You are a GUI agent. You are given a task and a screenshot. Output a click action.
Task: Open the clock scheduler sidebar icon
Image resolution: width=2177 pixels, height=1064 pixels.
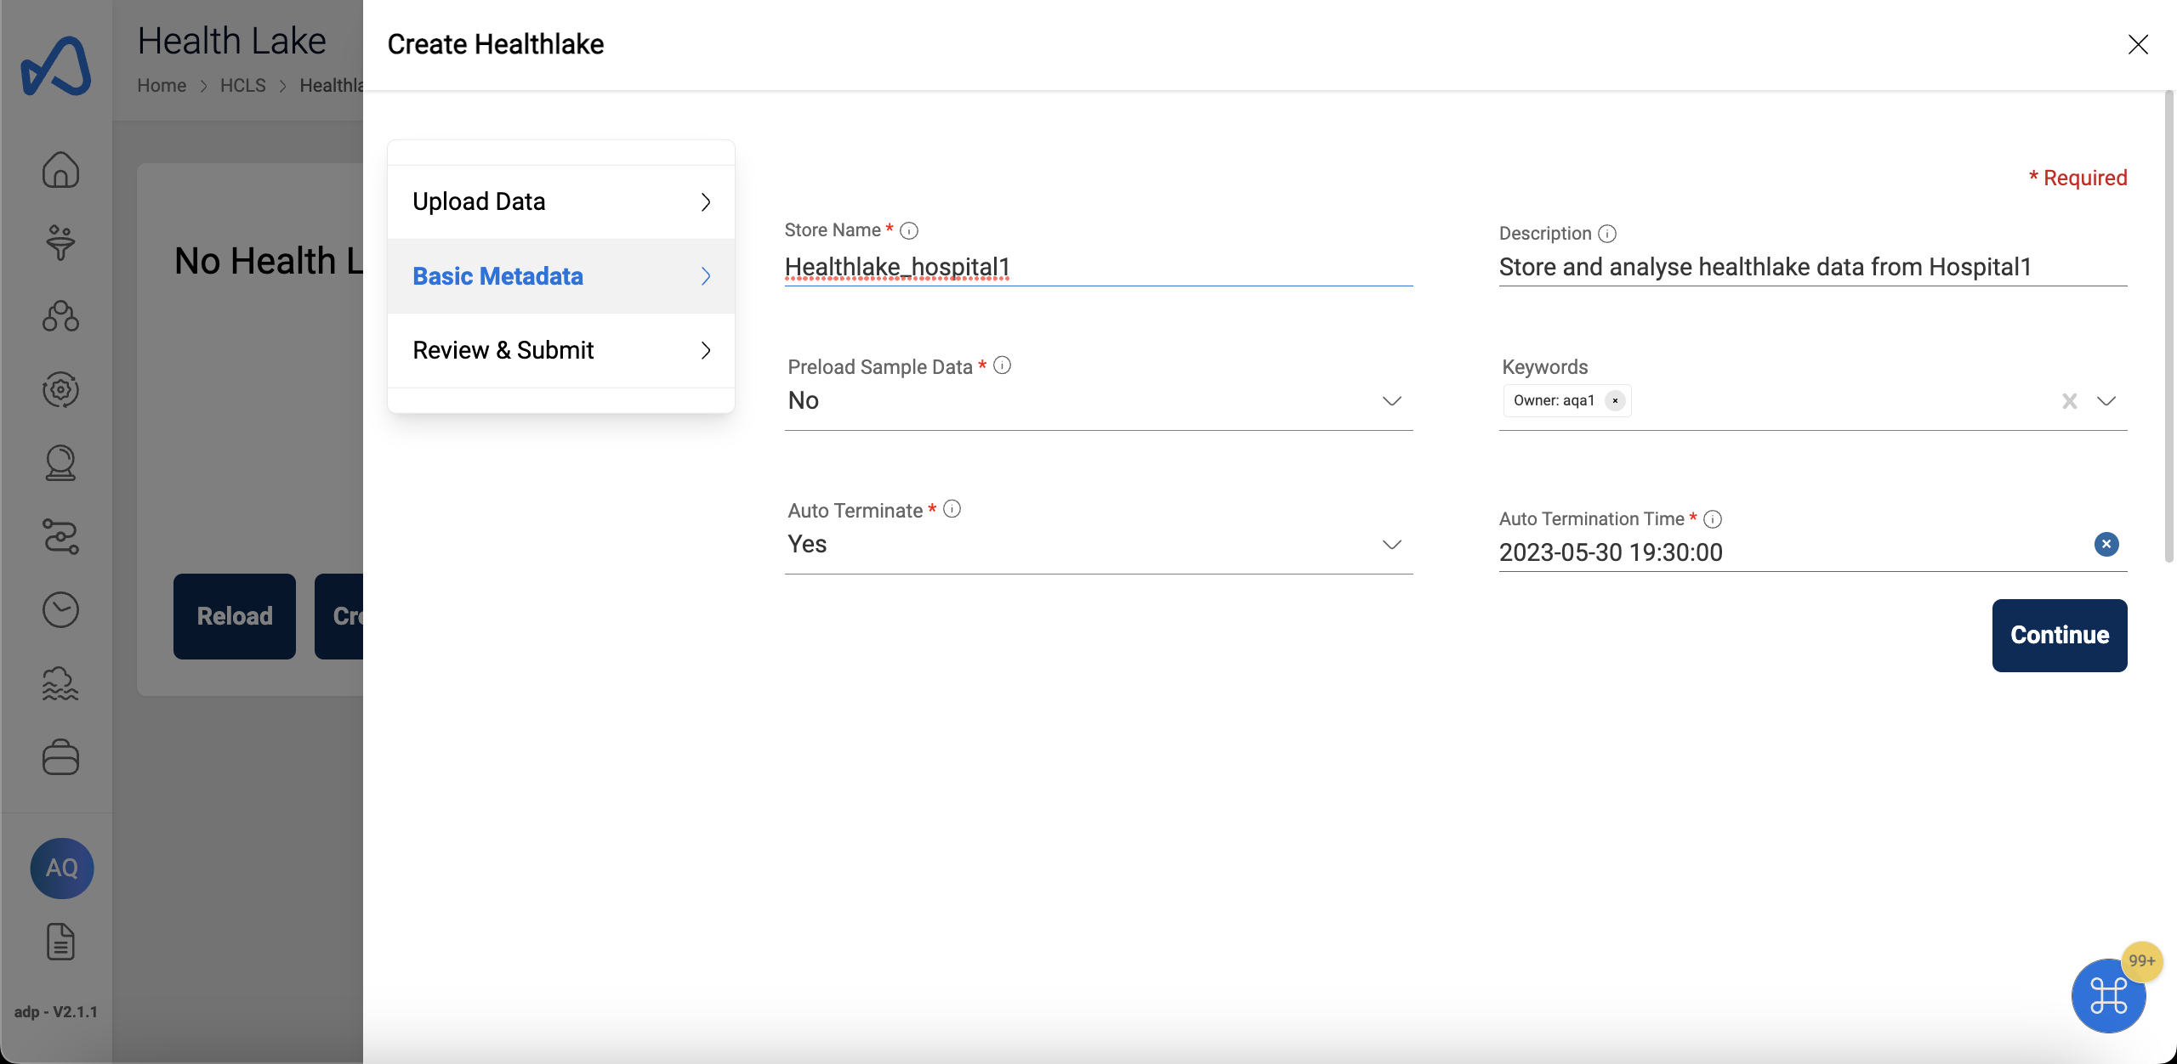click(60, 609)
